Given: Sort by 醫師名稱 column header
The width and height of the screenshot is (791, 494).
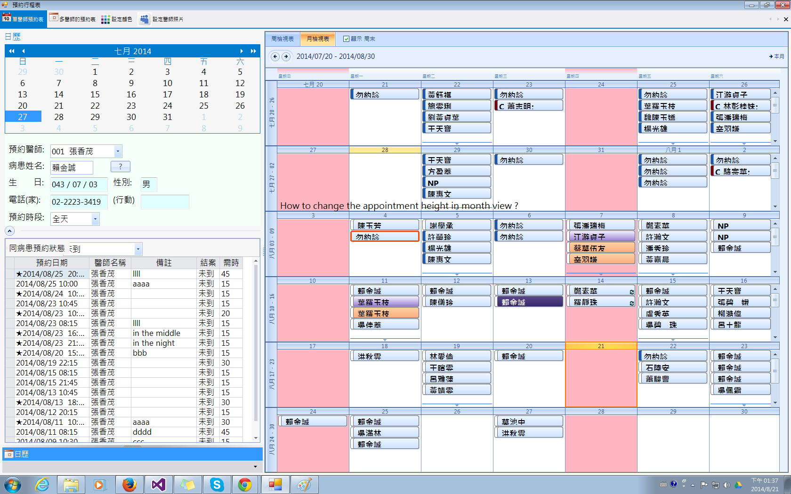Looking at the screenshot, I should click(x=110, y=263).
